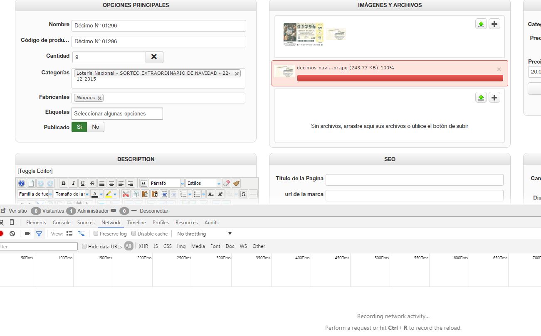Right-align text in description editor
Image resolution: width=541 pixels, height=336 pixels.
[131, 183]
